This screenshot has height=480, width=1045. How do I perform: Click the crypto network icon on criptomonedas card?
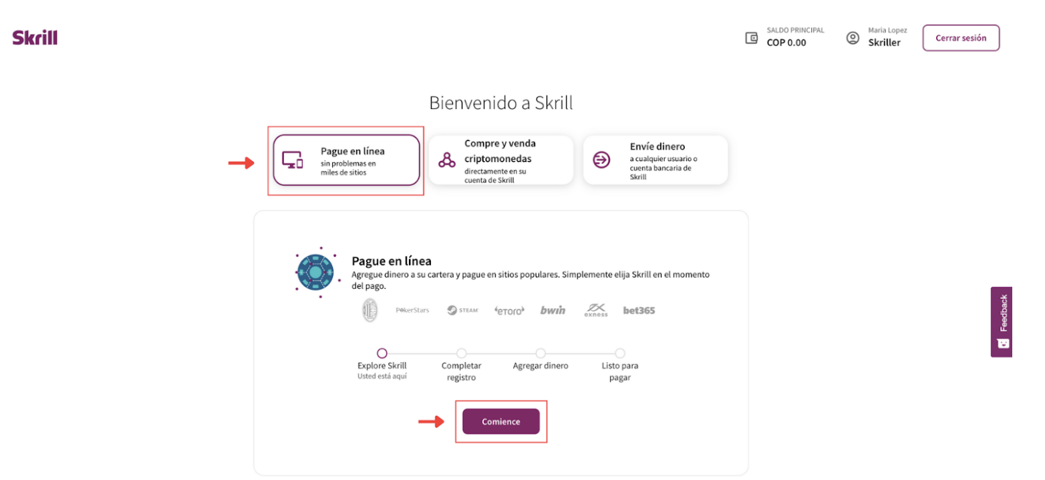click(x=446, y=160)
